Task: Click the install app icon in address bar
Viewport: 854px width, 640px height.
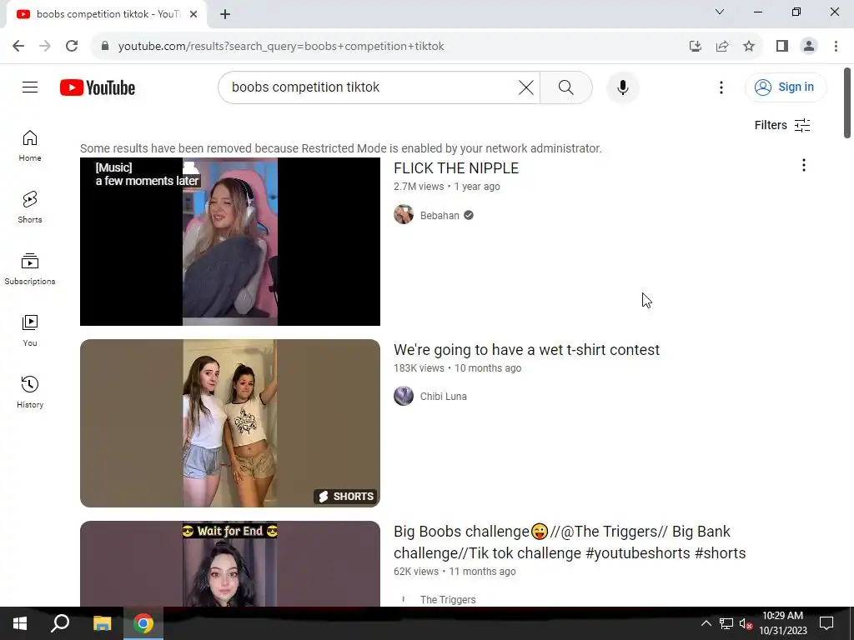Action: 695,47
